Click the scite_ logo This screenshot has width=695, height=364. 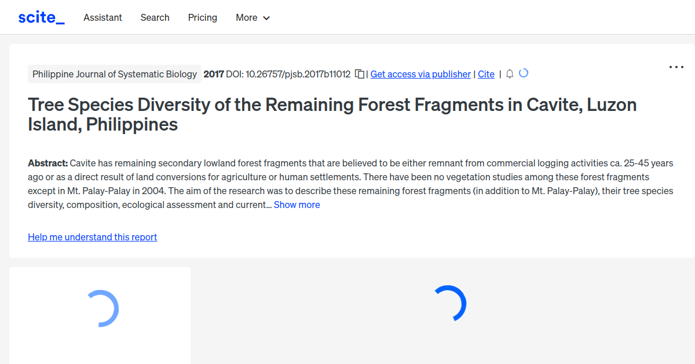click(x=41, y=17)
